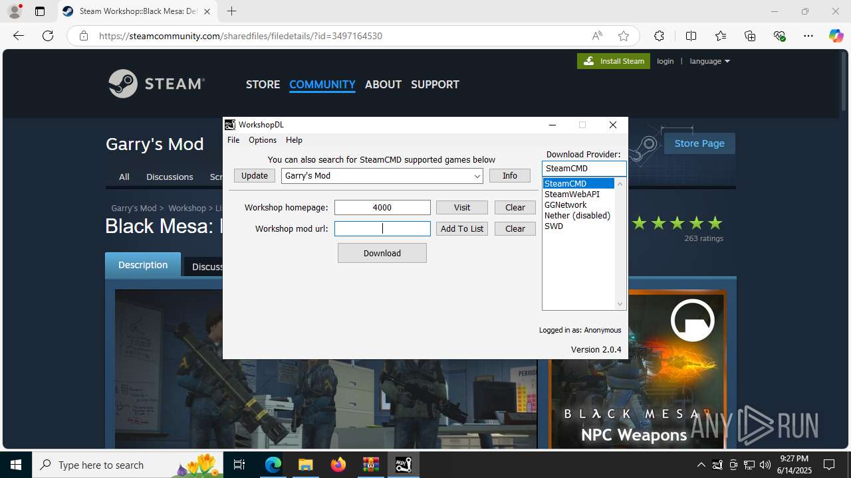Click the Download button in WorkshopDL
Viewport: 851px width, 478px height.
point(382,253)
